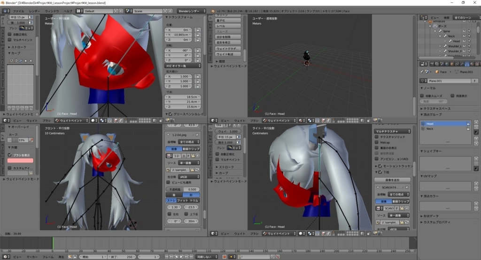The width and height of the screenshot is (481, 260).
Task: Open the screen layout selector icon beside Default
Action: tap(79, 11)
